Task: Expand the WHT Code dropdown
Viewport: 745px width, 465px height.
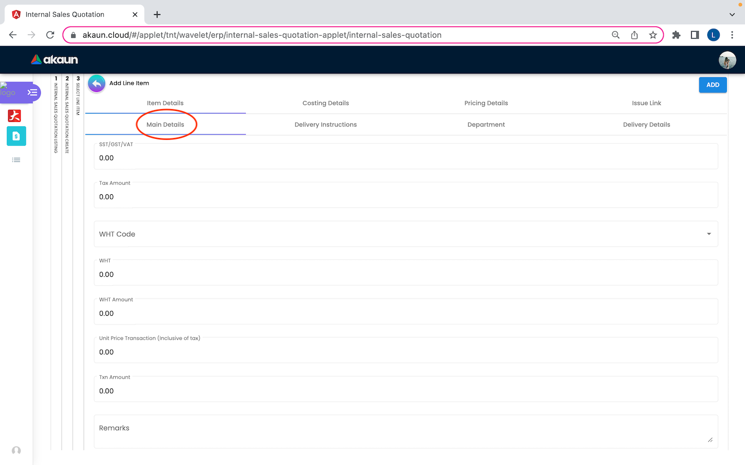Action: coord(406,234)
